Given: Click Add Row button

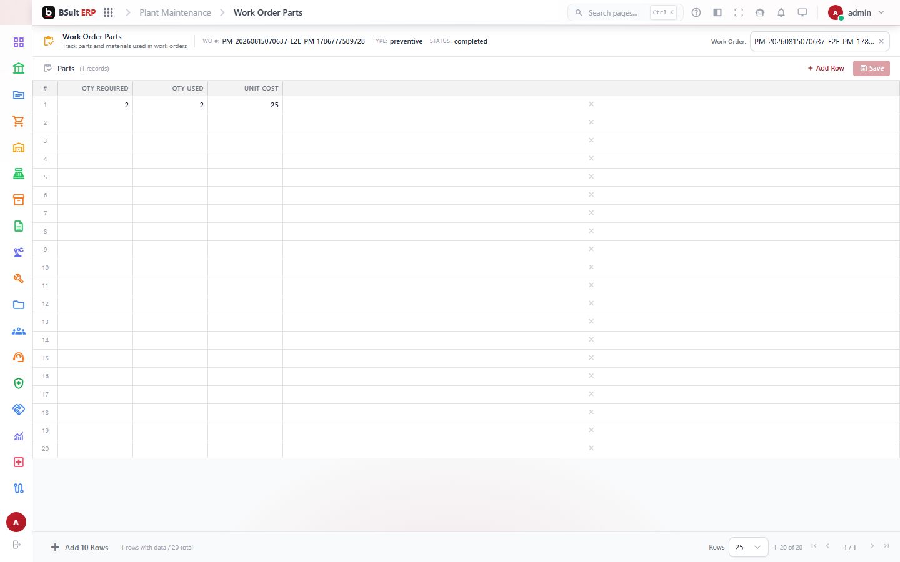Looking at the screenshot, I should (x=826, y=68).
